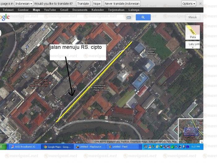Image resolution: width=217 pixels, height=163 pixels.
Task: Click the Translate button
Action: click(83, 3)
